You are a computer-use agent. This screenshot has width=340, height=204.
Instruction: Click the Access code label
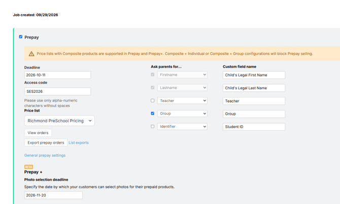tap(36, 83)
